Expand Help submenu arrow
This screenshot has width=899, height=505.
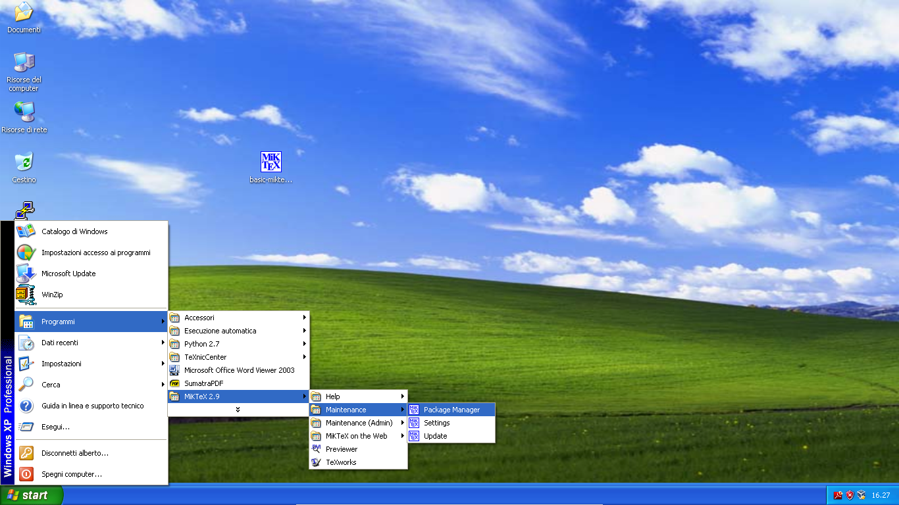pos(403,397)
